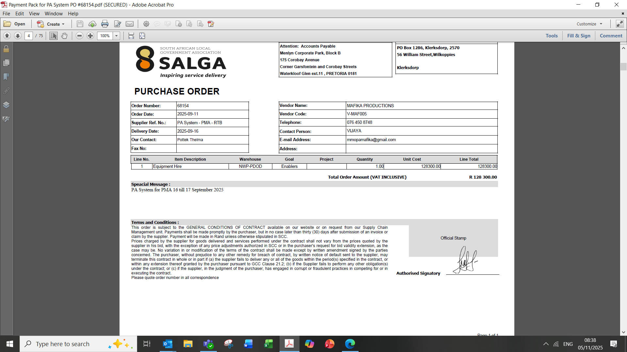Click the page number input field
The height and width of the screenshot is (352, 627).
click(x=29, y=36)
